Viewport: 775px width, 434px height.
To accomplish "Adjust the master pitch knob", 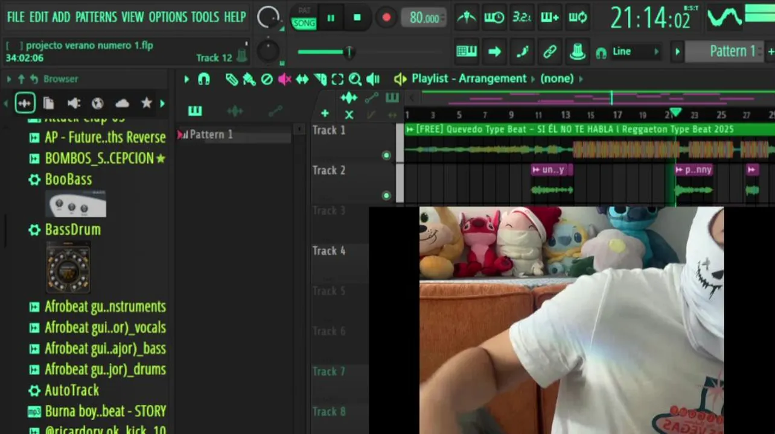I will [268, 51].
